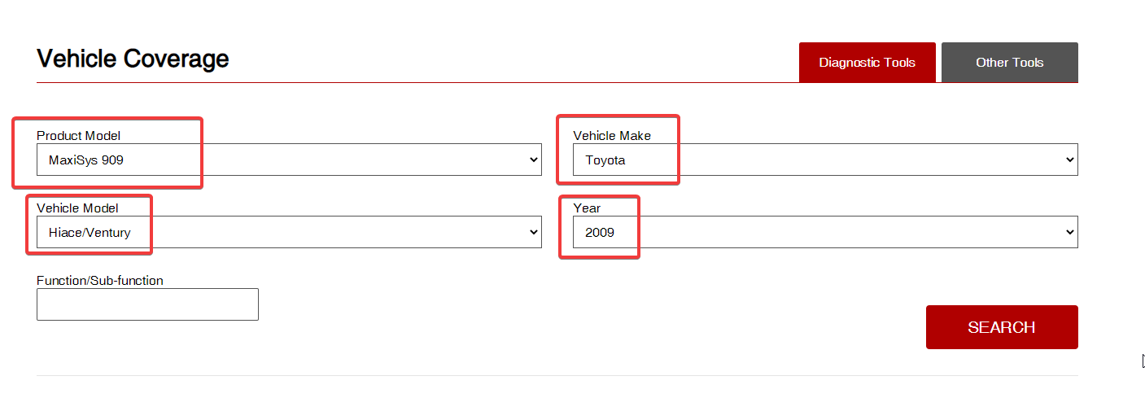Image resolution: width=1145 pixels, height=398 pixels.
Task: Focus the Function/Sub-function text box
Action: [x=147, y=304]
